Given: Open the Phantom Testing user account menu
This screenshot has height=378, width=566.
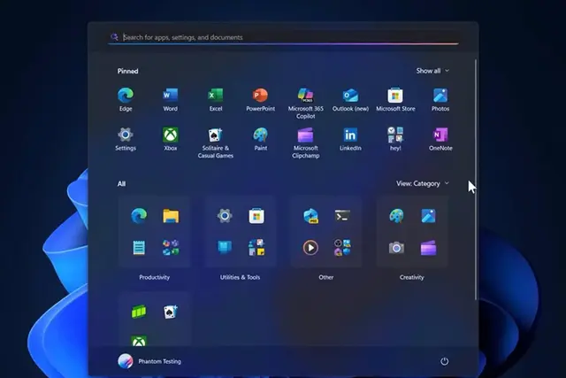Looking at the screenshot, I should [x=149, y=361].
